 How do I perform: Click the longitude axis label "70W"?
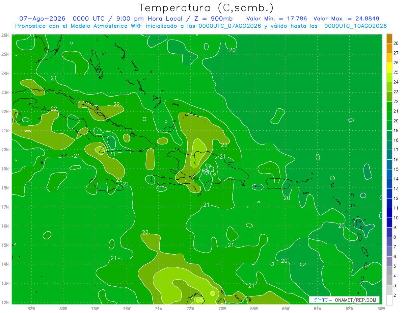pyautogui.click(x=222, y=308)
